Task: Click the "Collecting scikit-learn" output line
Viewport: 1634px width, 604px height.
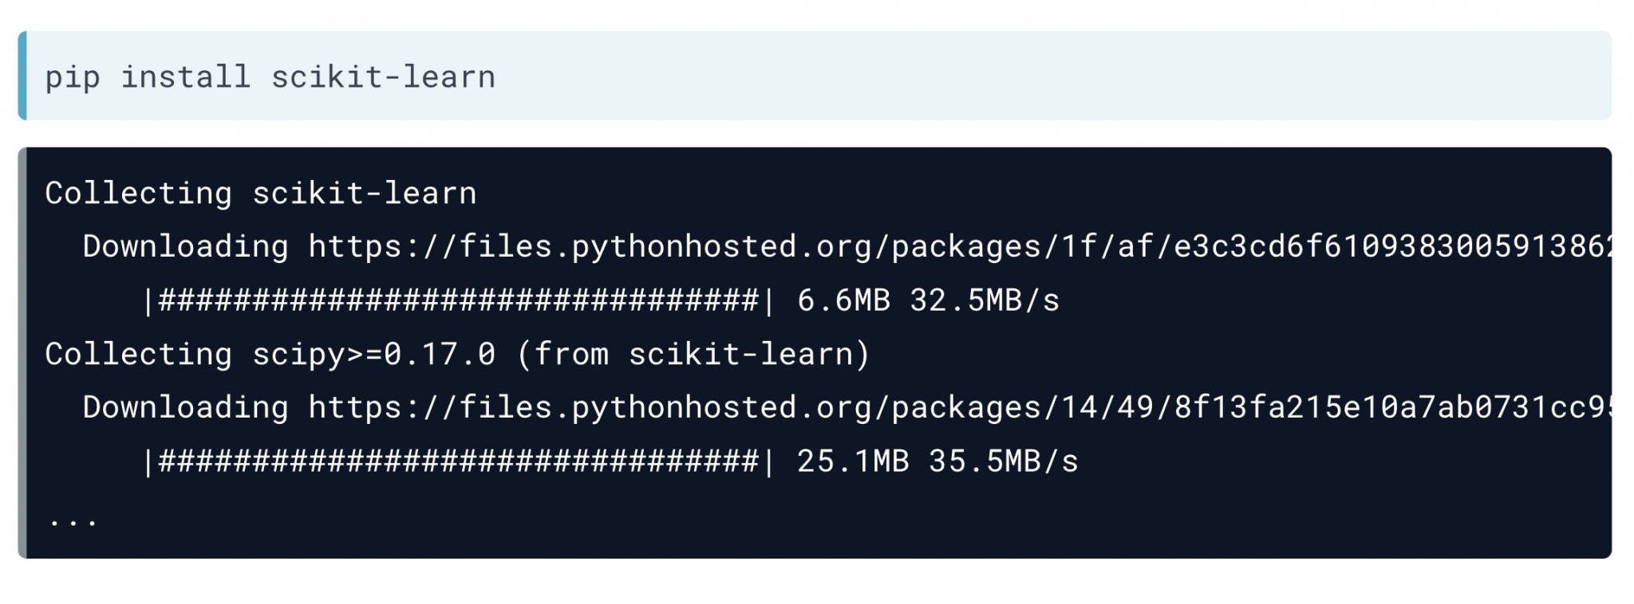Action: tap(261, 193)
